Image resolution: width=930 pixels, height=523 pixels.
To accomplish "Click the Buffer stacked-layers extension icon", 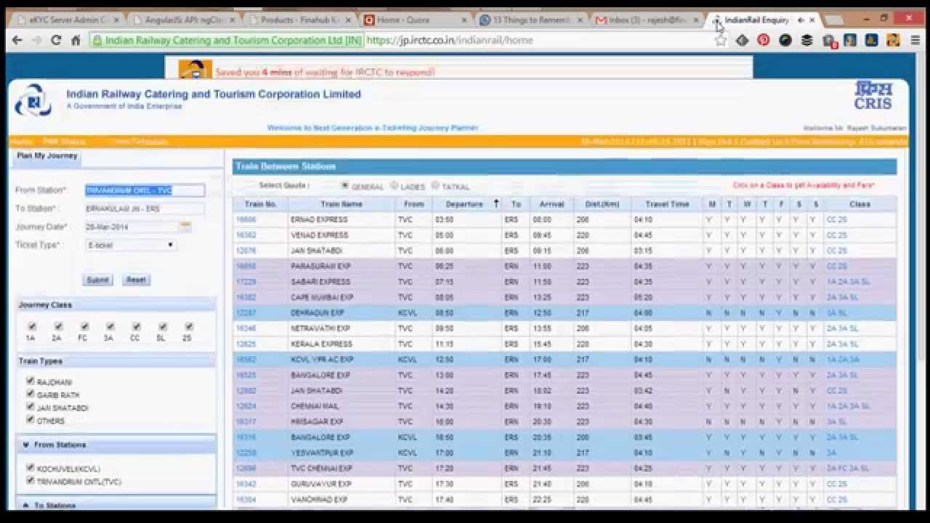I will [806, 41].
